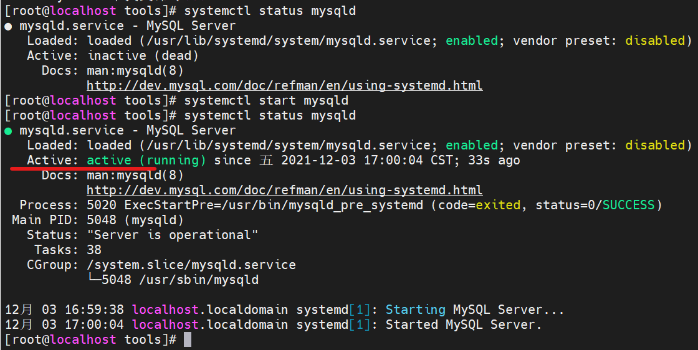698x350 pixels.
Task: Open the second using-systemd.html link under running status
Action: [284, 190]
